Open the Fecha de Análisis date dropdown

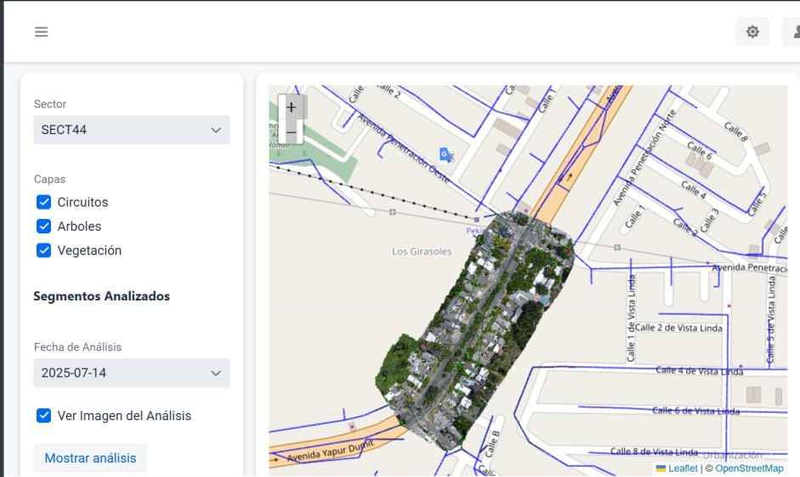click(x=132, y=373)
